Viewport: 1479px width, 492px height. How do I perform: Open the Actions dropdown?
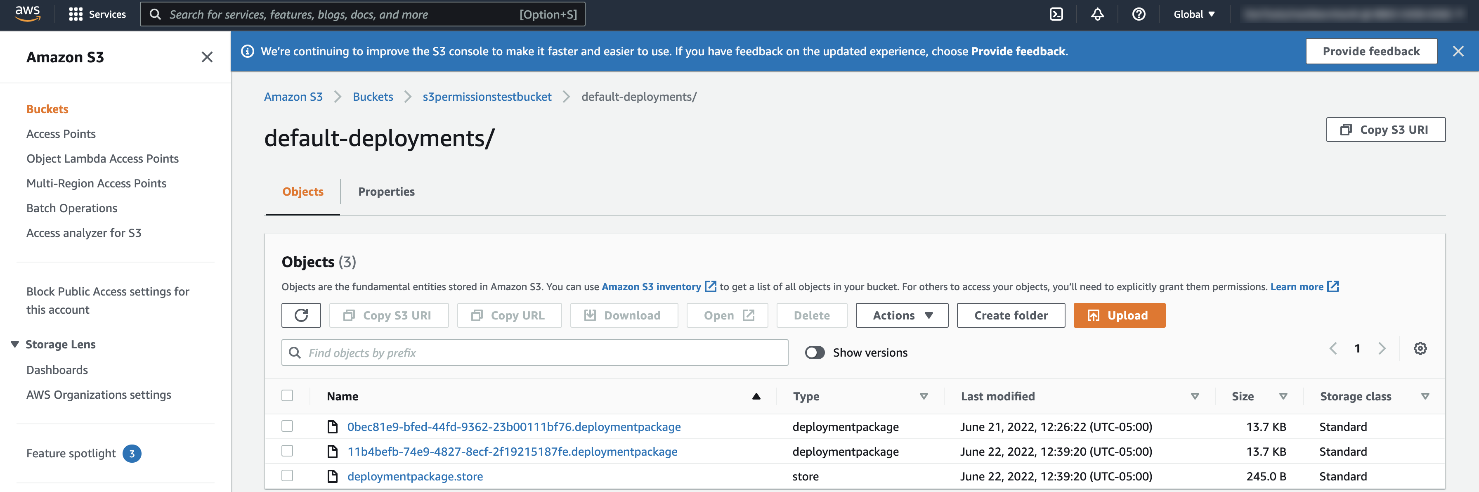901,315
